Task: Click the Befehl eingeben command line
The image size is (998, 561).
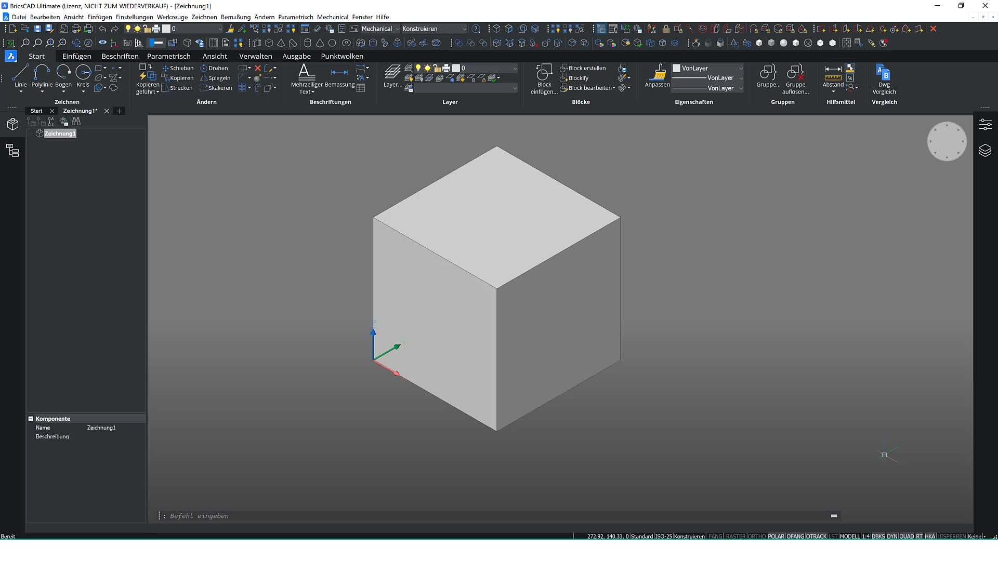Action: pyautogui.click(x=499, y=516)
